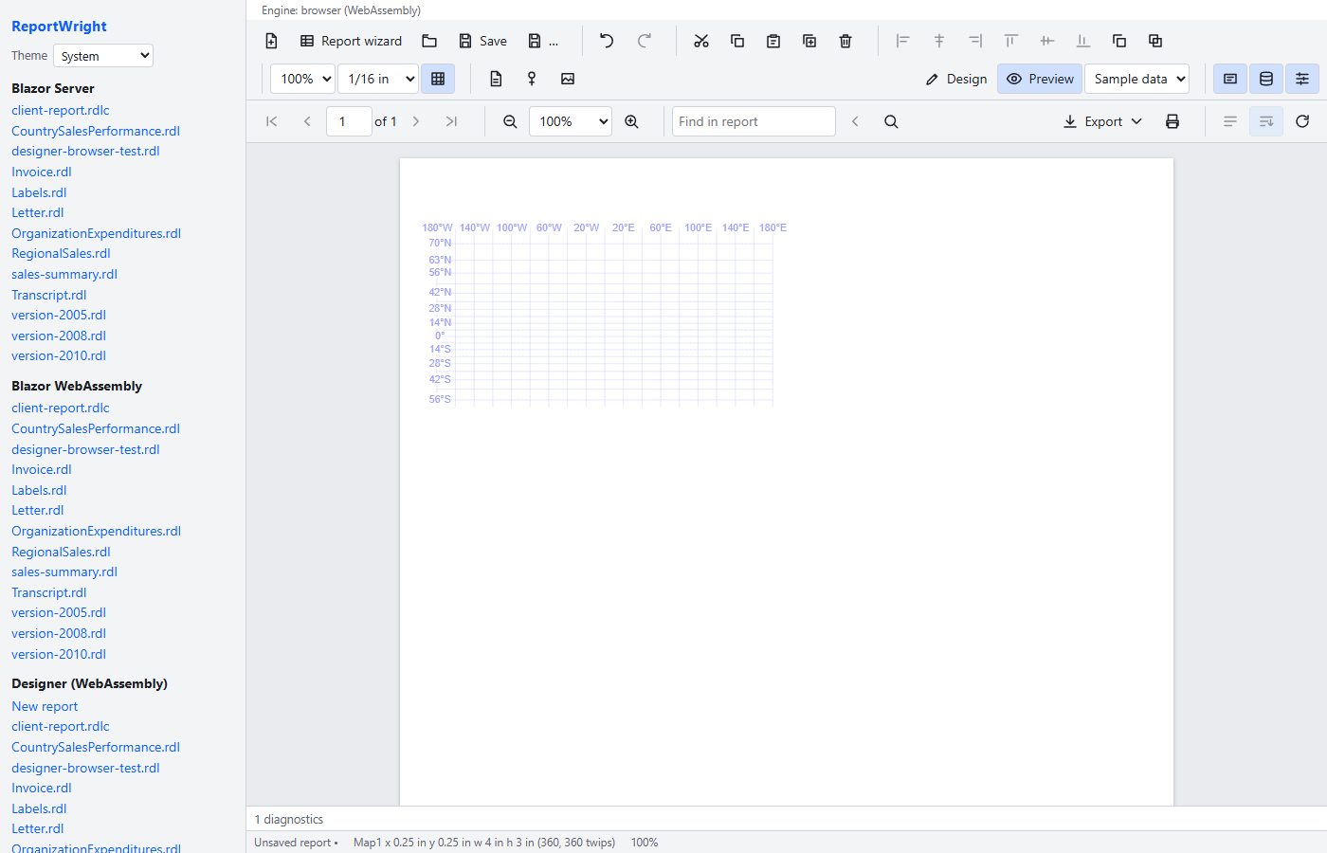1327x853 pixels.
Task: Undo the last action
Action: coord(607,41)
